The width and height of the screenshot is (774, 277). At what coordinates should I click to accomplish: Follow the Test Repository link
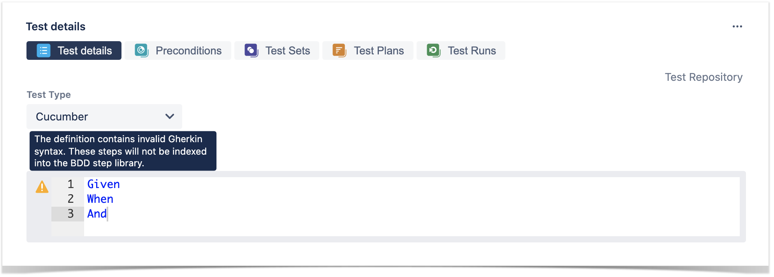click(704, 77)
